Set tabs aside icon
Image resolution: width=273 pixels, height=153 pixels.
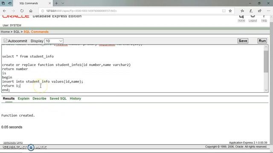10,3
